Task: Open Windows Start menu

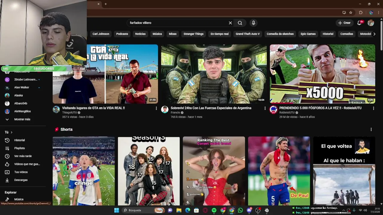Action: 116,210
